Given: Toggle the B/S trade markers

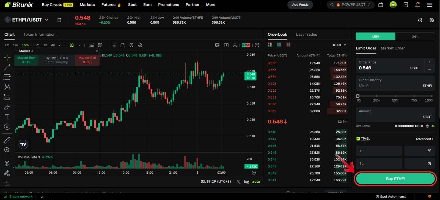Looking at the screenshot, I should (x=246, y=45).
